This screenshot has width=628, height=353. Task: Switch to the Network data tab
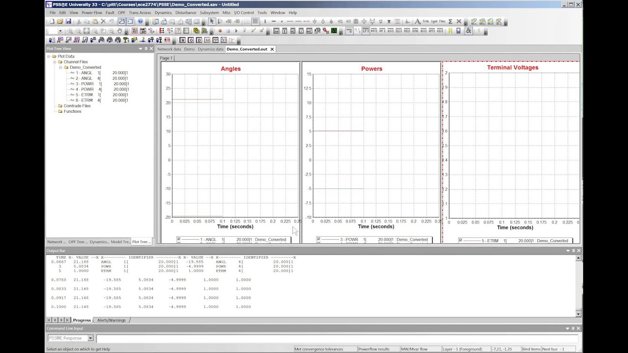tap(169, 49)
